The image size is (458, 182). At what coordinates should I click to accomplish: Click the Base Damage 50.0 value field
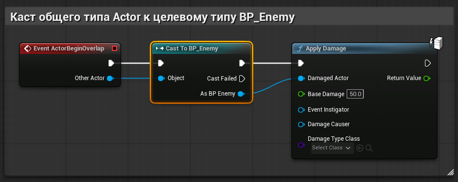click(355, 94)
